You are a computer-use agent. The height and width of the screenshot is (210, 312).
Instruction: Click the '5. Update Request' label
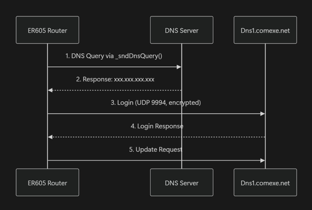click(x=155, y=149)
